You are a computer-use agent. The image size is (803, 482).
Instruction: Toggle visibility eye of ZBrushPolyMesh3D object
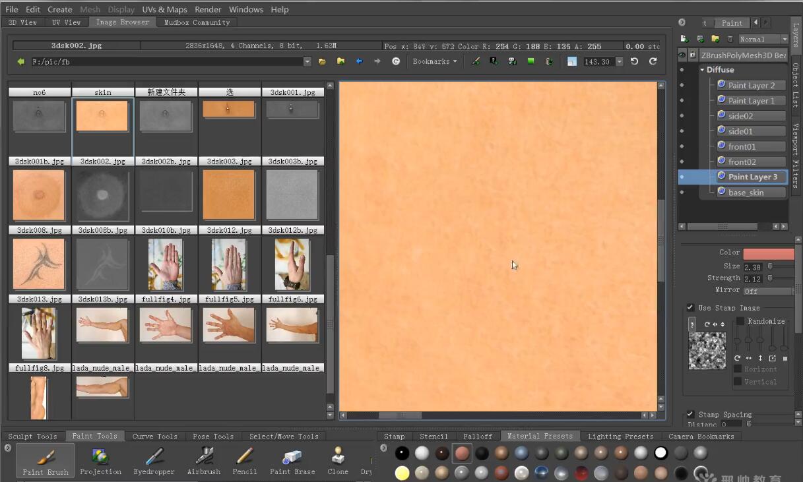(682, 55)
